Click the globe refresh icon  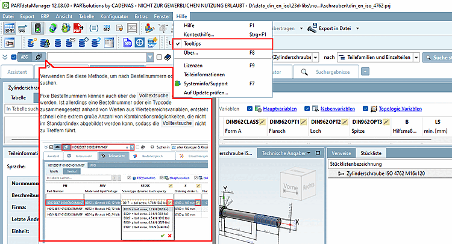click(53, 28)
